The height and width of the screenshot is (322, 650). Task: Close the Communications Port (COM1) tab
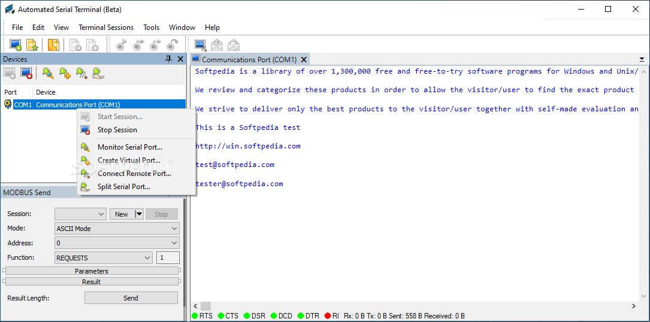(x=304, y=60)
